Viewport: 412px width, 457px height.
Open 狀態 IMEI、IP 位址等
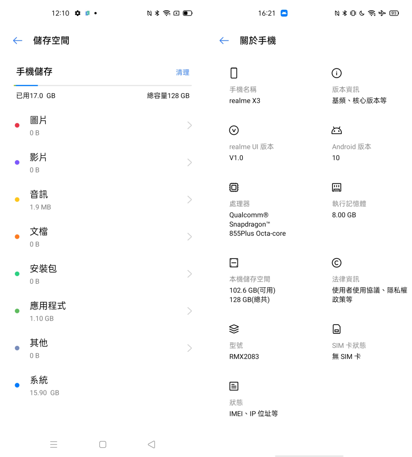[x=254, y=408]
